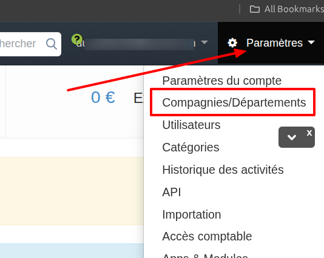
Task: Select the API menu entry
Action: click(x=172, y=192)
